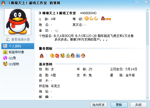The image size is (150, 108).
Task: Click the red badge service icon with number 2
Action: pos(57,56)
